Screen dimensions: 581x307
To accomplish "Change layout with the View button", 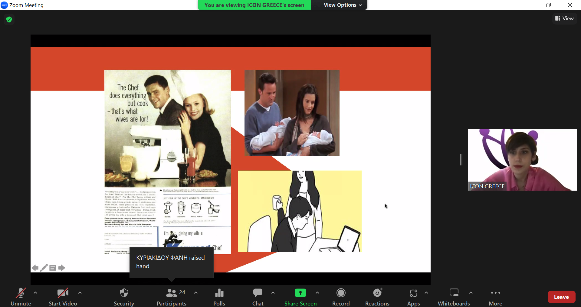I will (564, 18).
